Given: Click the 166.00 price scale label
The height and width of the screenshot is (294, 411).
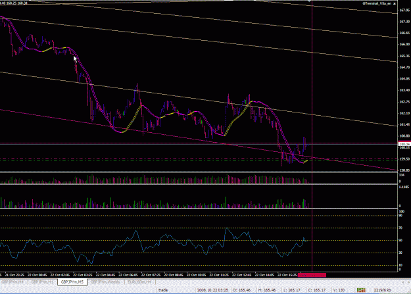Looking at the screenshot, I should (x=404, y=44).
